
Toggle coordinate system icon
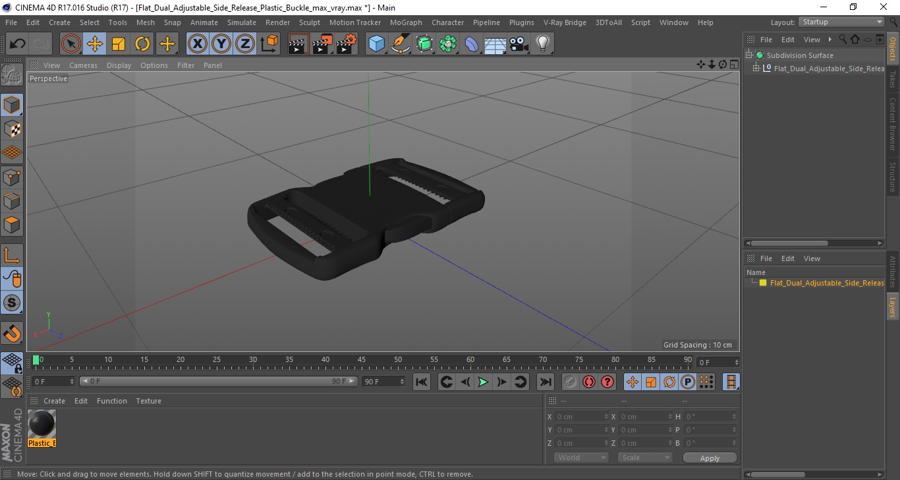269,44
